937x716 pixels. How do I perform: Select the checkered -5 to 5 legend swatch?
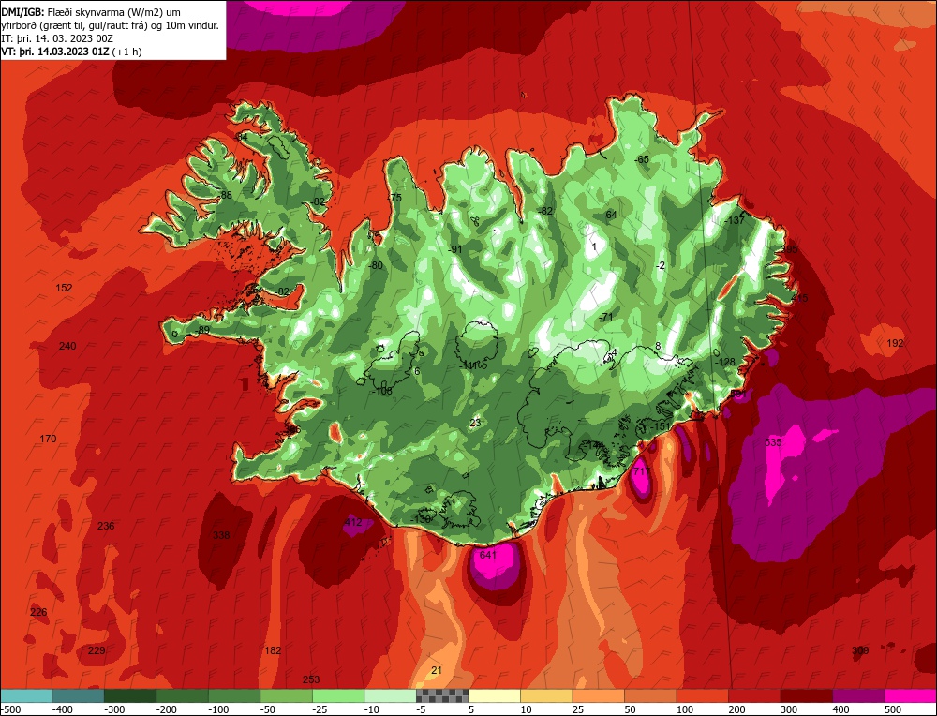pyautogui.click(x=442, y=695)
